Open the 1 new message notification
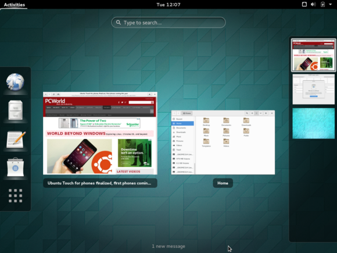Viewport: 337px width, 253px height. pyautogui.click(x=168, y=246)
